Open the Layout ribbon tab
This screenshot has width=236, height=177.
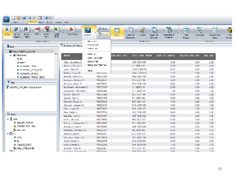[58, 22]
